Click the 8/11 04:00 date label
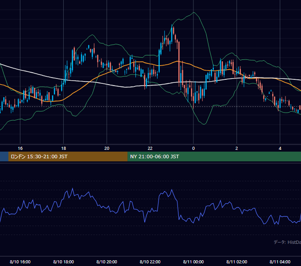Image resolution: width=301 pixels, height=266 pixels. pos(280,262)
